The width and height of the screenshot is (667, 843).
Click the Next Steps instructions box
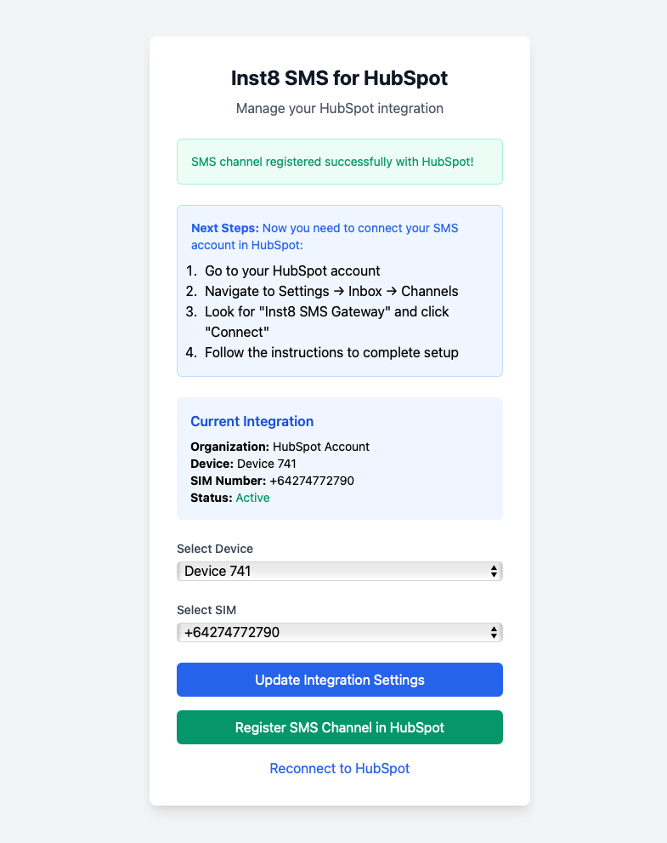[x=340, y=290]
